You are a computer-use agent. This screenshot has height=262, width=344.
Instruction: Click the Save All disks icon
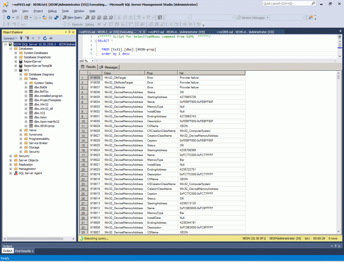tap(56, 17)
